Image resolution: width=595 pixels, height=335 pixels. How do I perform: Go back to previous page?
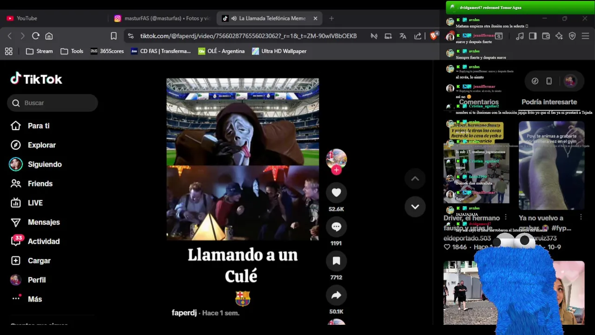(10, 36)
